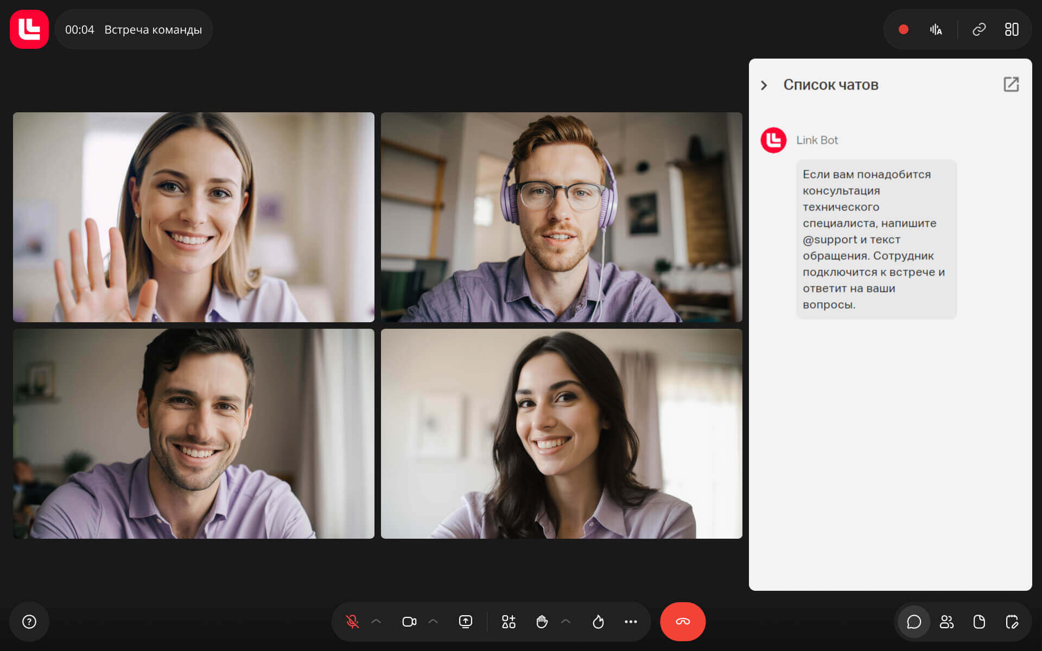
Task: Open raise-hand options chevron
Action: 566,622
